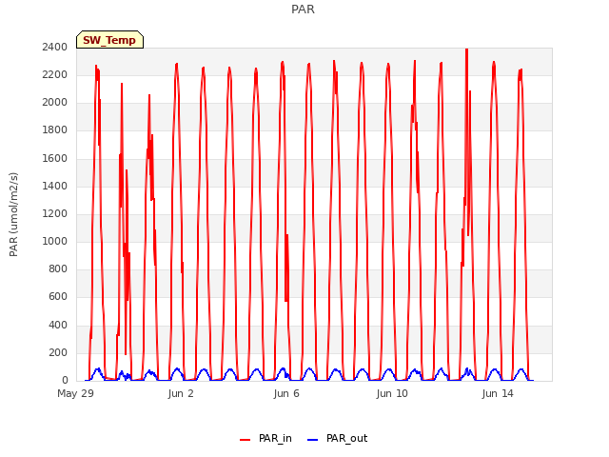Image resolution: width=609 pixels, height=457 pixels.
Task: Click the May 29 x-axis tick label
Action: [76, 393]
